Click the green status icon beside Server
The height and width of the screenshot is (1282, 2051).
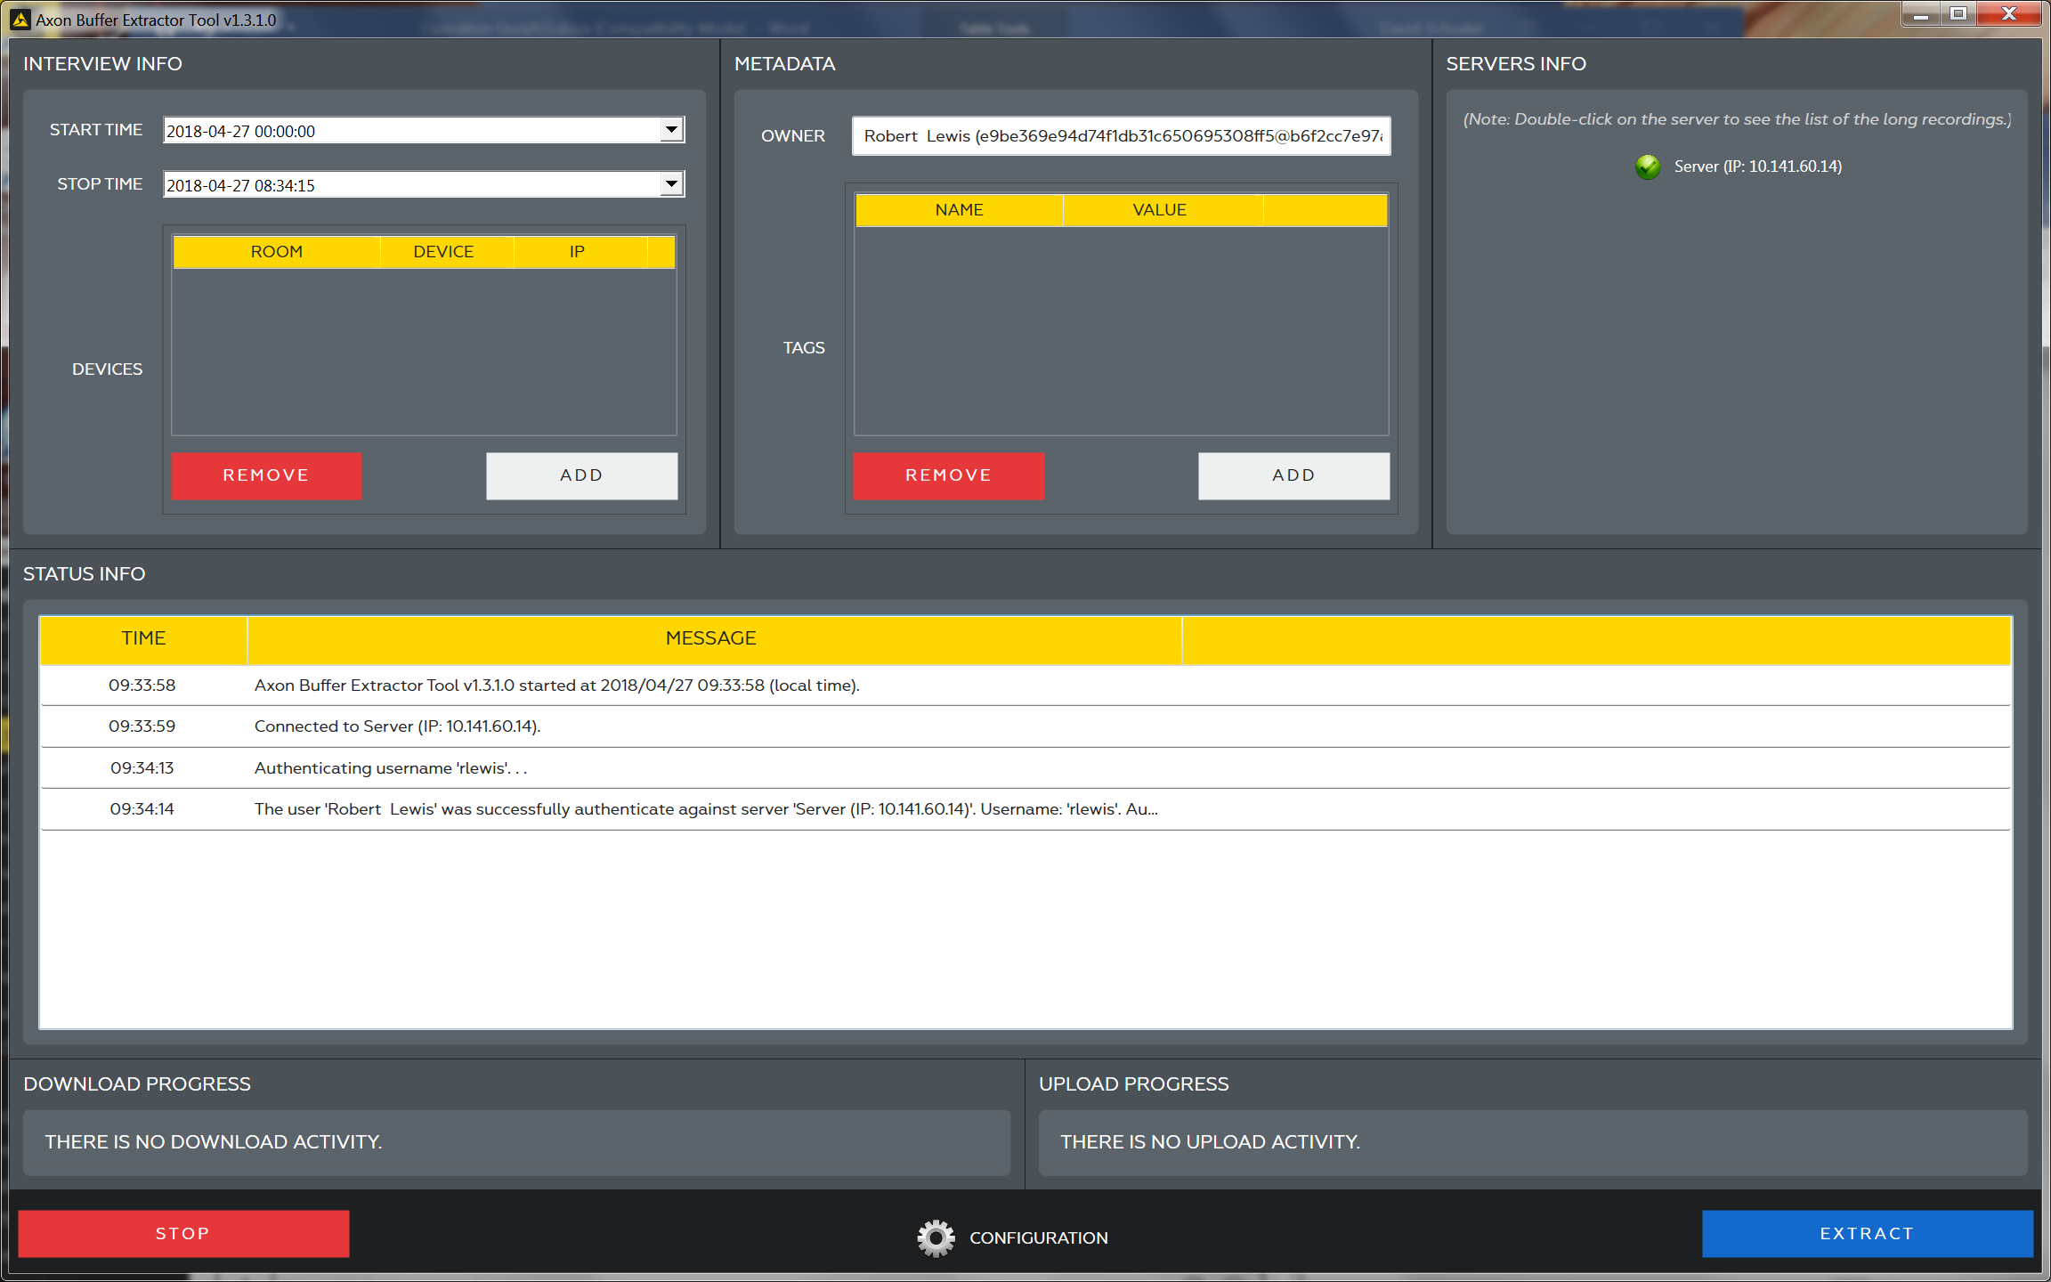1649,166
